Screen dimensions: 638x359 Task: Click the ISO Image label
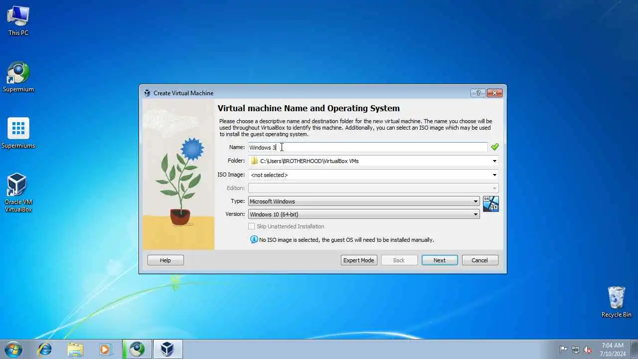231,175
